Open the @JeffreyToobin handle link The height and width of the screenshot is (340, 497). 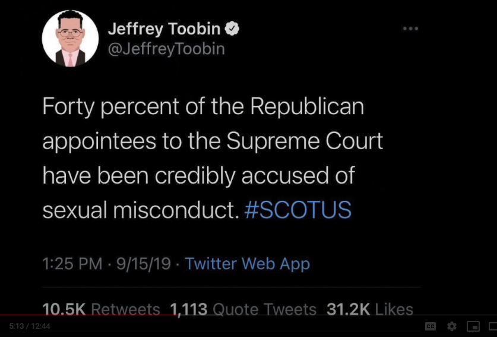click(x=166, y=49)
